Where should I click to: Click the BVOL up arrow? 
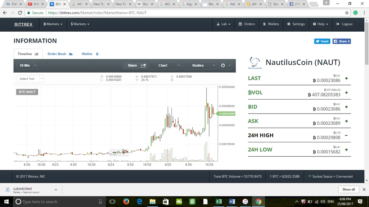346,93
